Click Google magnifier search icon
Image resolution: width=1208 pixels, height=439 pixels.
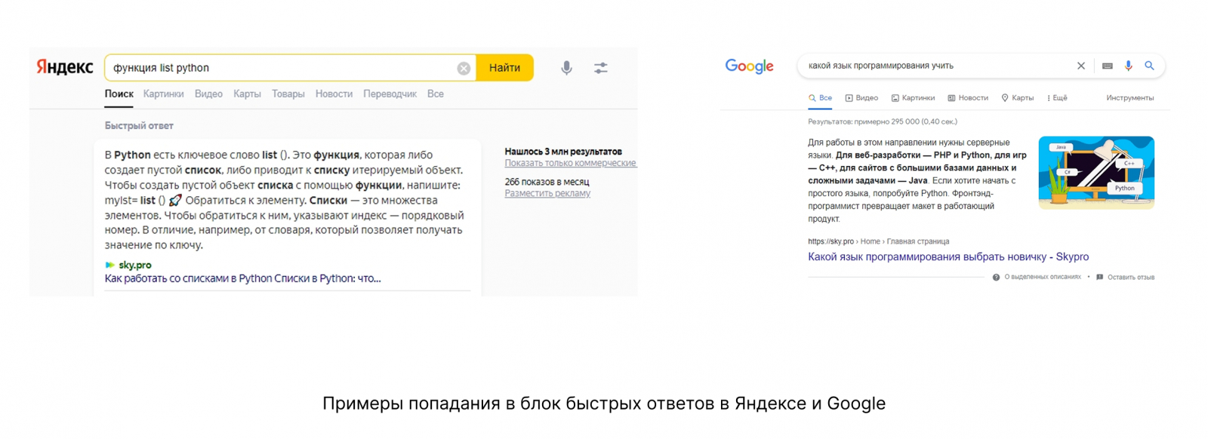pos(1149,66)
